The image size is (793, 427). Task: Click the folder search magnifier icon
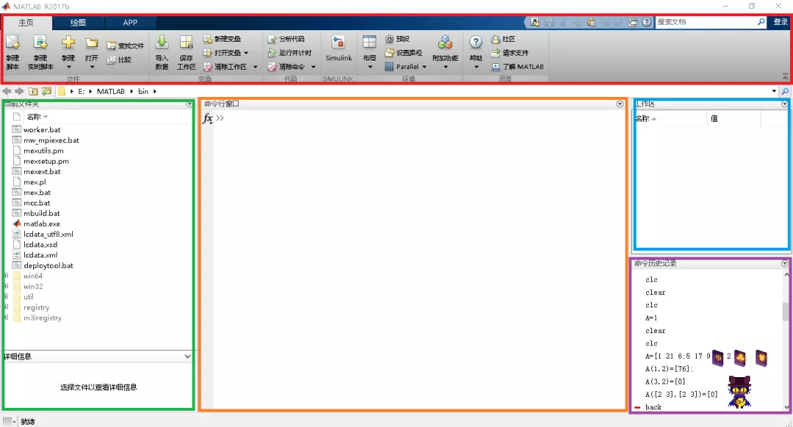click(785, 92)
